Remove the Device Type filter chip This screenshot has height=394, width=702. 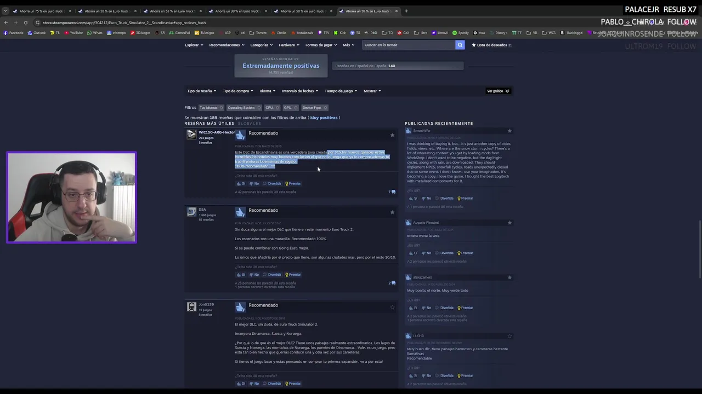[x=325, y=108]
